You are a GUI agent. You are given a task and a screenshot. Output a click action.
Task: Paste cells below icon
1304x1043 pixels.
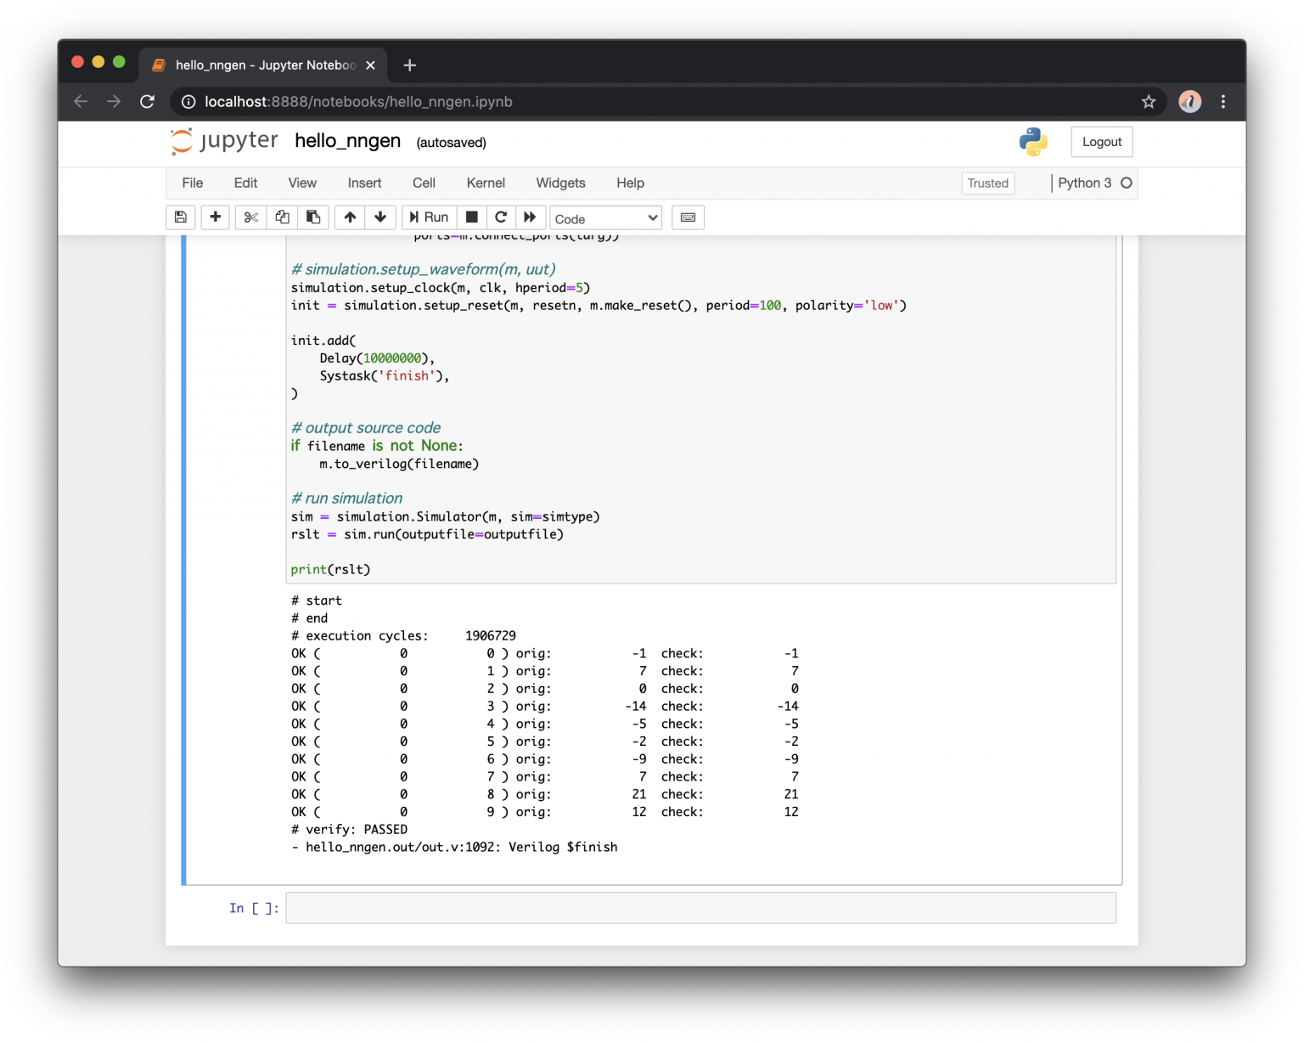click(313, 217)
